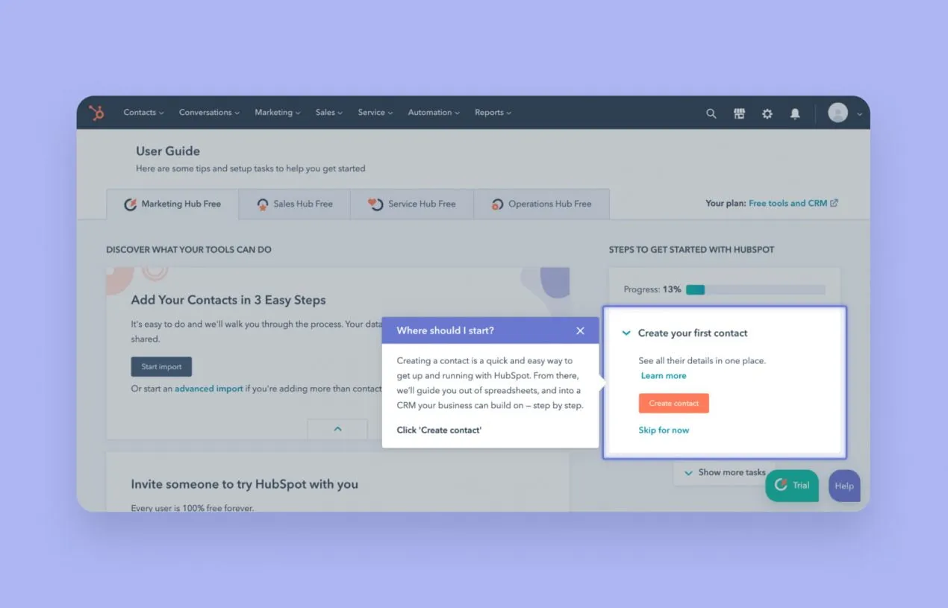The width and height of the screenshot is (948, 608).
Task: Collapse the 'Create your first contact' task
Action: click(626, 333)
